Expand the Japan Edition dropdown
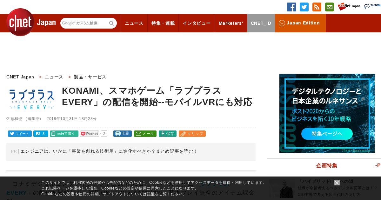381x200 pixels. click(x=300, y=23)
